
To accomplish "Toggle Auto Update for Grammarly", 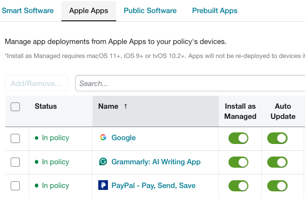I will click(x=277, y=162).
